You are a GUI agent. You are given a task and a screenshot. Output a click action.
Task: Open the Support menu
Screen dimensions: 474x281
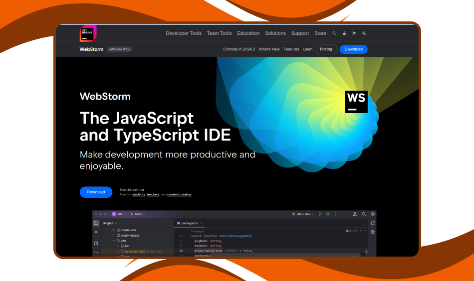tap(300, 33)
